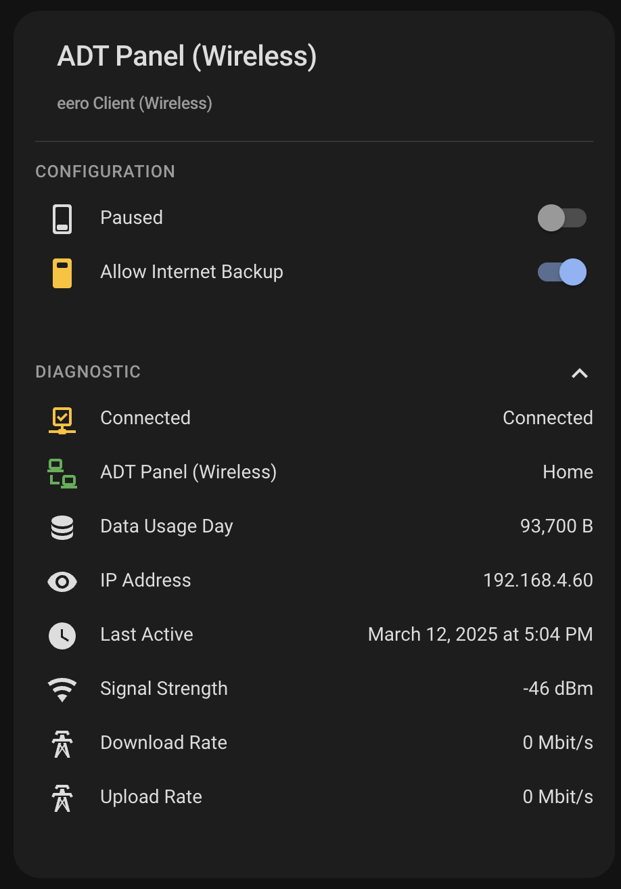This screenshot has height=889, width=621.
Task: Click the Data Usage Day database icon
Action: pos(62,527)
